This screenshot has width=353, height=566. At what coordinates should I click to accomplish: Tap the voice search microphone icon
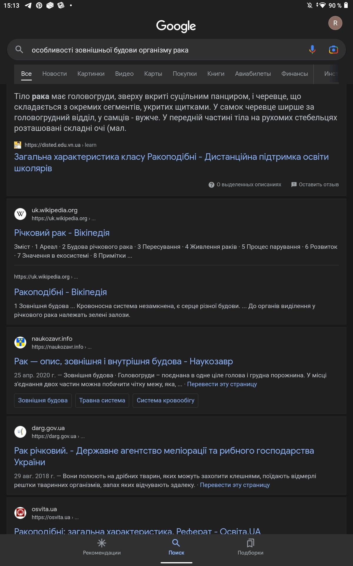pos(312,50)
